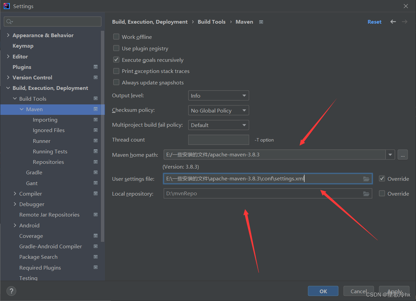
Task: Click the project-level icon beside Package Search
Action: 96,257
